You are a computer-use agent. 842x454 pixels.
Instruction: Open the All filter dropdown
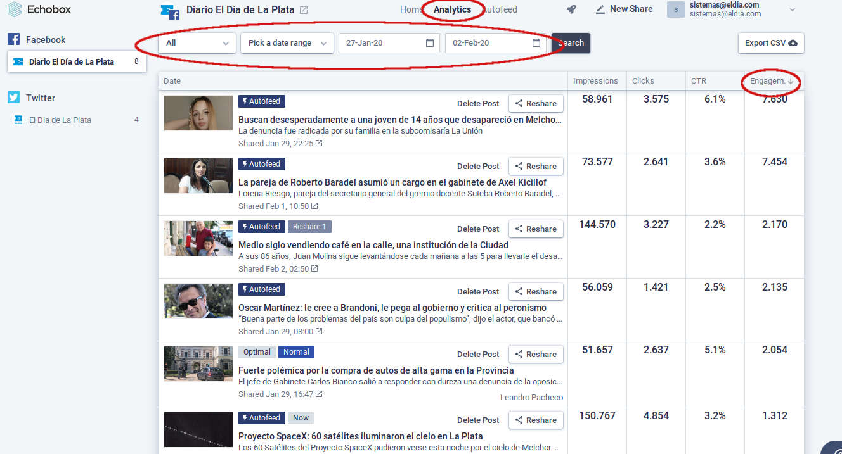[x=197, y=43]
